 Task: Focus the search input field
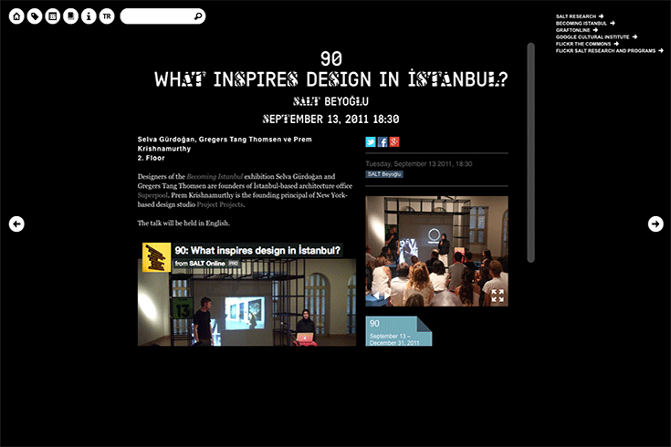163,16
